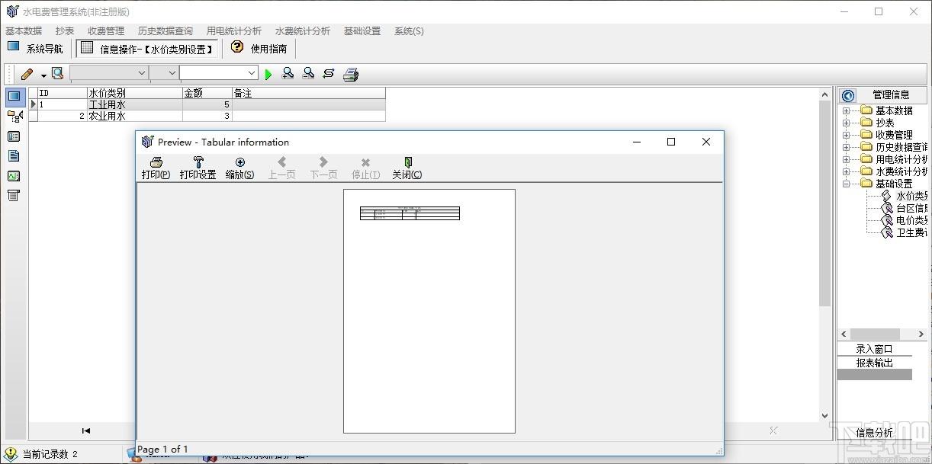Open the 基本数据 menu

24,31
